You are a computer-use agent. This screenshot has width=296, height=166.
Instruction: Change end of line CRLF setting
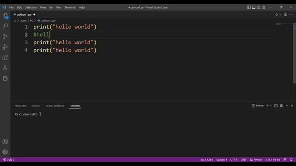point(244,160)
